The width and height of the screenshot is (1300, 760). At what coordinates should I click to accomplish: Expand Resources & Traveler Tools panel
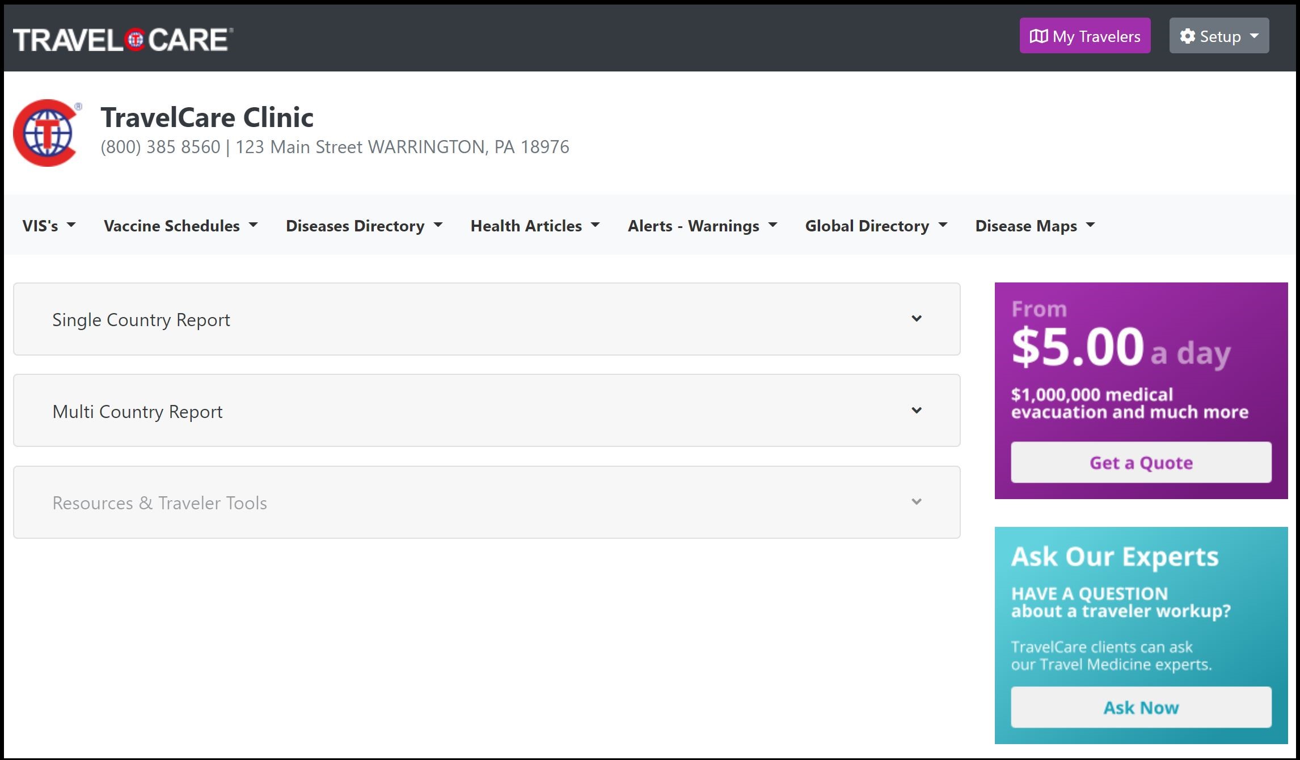(x=487, y=503)
